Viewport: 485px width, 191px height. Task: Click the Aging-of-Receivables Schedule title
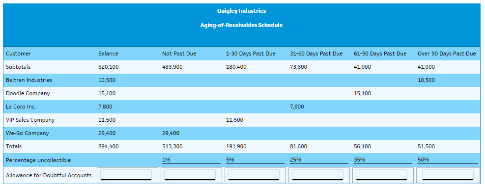(241, 25)
